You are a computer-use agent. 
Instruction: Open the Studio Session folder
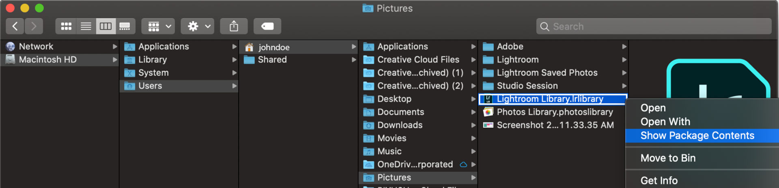click(553, 86)
